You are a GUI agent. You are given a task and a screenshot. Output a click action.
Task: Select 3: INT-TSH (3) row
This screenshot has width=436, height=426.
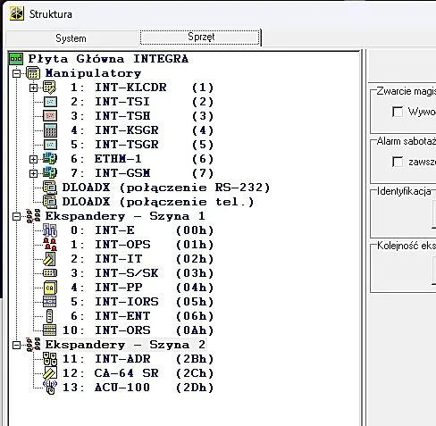tap(142, 116)
